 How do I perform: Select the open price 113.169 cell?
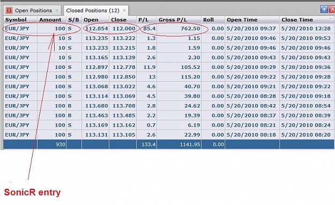click(96, 125)
